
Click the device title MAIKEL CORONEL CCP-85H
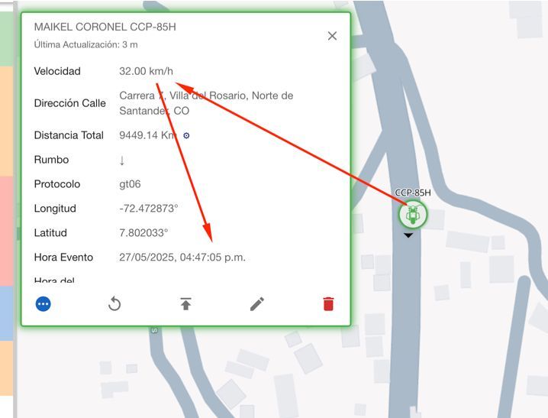105,27
